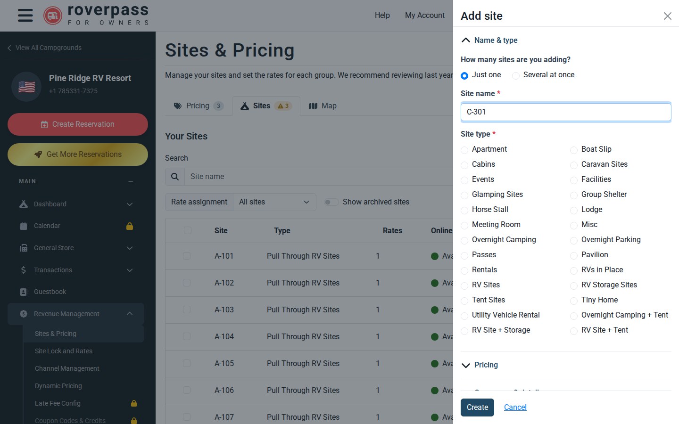679x424 pixels.
Task: Expand the Transactions sidebar menu
Action: click(130, 270)
